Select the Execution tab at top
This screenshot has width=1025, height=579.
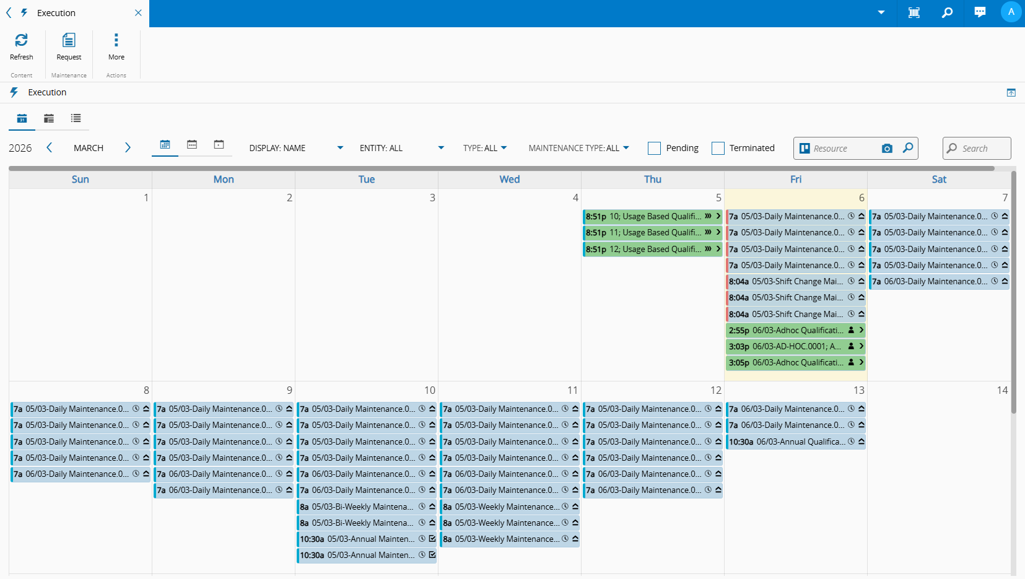[x=56, y=13]
